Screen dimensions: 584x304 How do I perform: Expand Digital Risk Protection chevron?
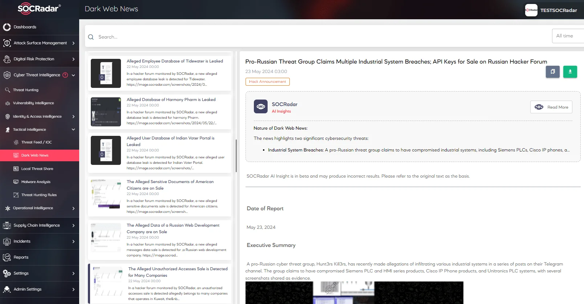tap(73, 59)
